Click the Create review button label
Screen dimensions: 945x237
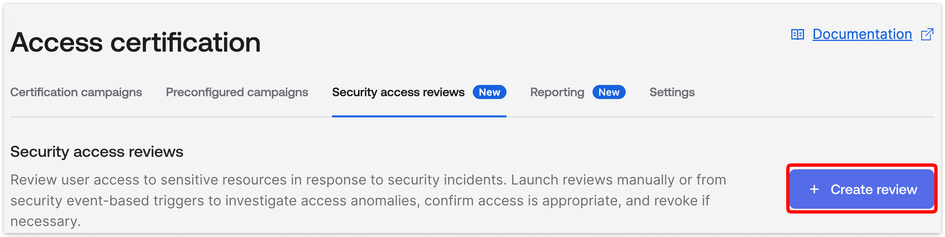(x=873, y=189)
